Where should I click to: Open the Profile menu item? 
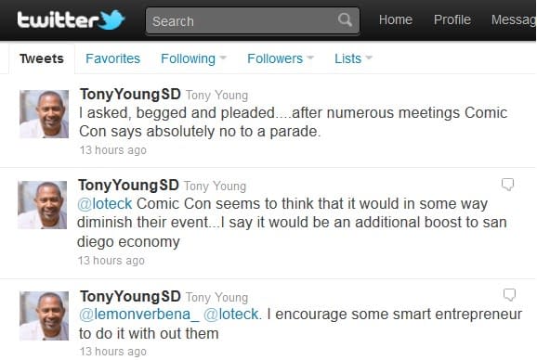452,19
